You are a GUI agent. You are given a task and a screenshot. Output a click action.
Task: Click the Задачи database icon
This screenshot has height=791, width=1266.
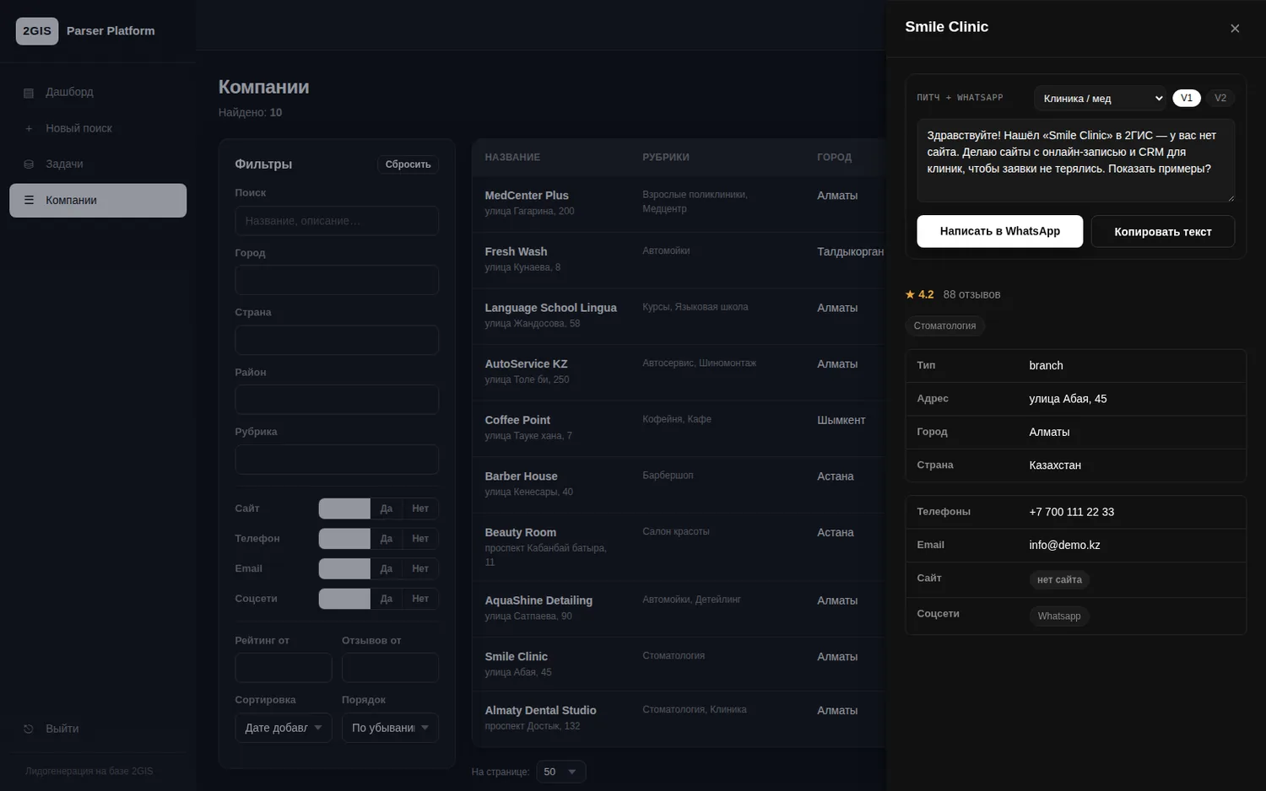pos(29,164)
